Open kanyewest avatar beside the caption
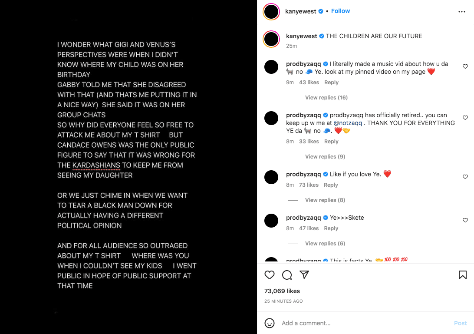Screen dimensions: 474x334 click(x=271, y=40)
